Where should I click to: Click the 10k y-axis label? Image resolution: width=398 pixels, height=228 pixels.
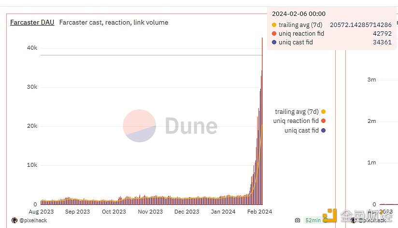click(32, 165)
